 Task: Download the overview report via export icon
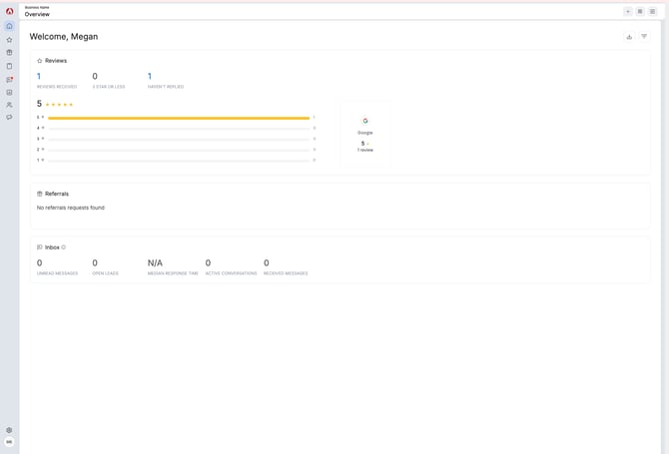(629, 37)
